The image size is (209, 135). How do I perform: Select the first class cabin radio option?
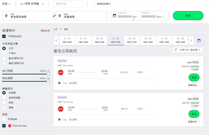[4, 107]
